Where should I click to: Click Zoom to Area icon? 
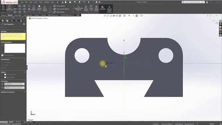tap(108, 16)
